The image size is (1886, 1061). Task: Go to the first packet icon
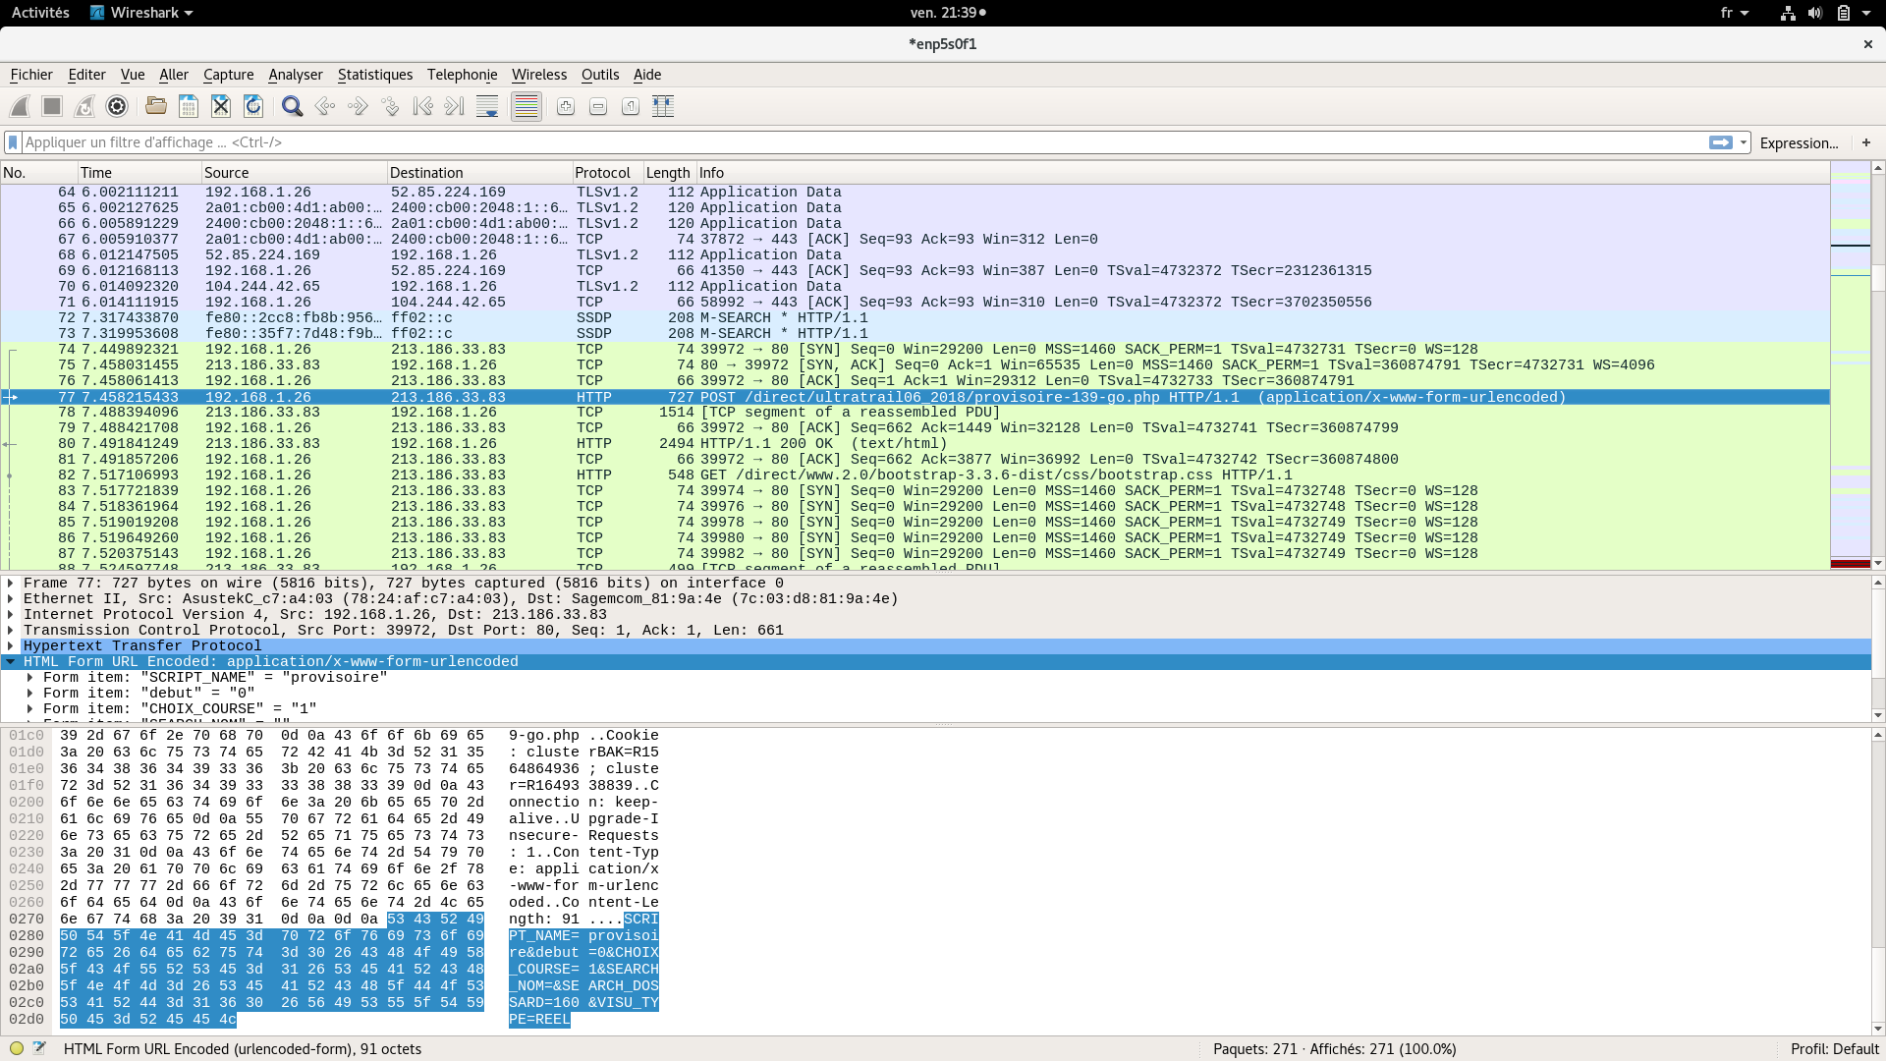click(422, 106)
